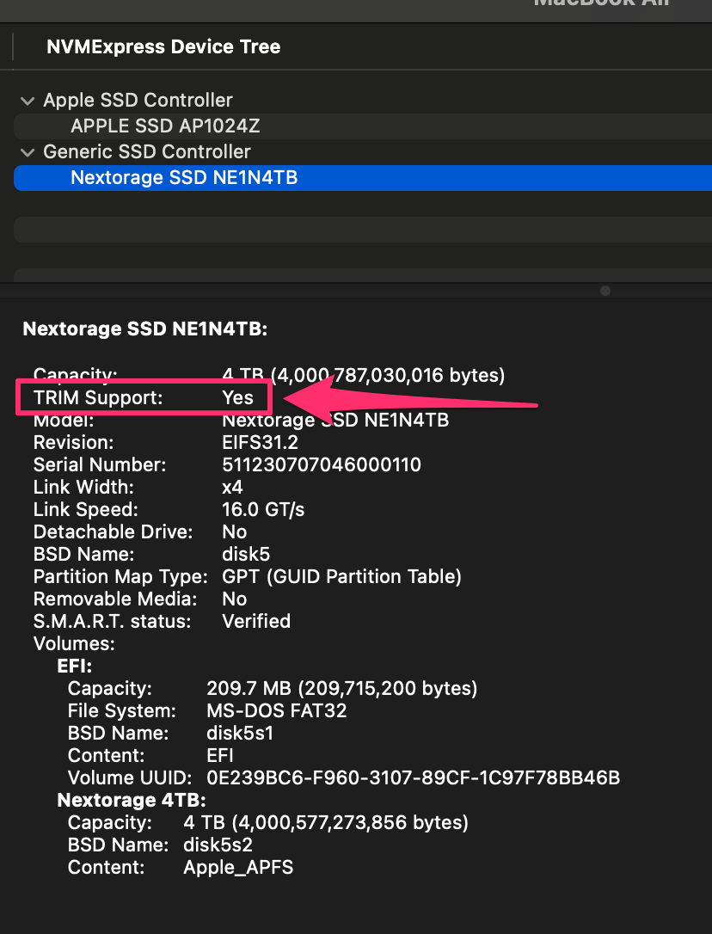Viewport: 712px width, 934px height.
Task: Click the Generic SSD Controller label
Action: 146,152
